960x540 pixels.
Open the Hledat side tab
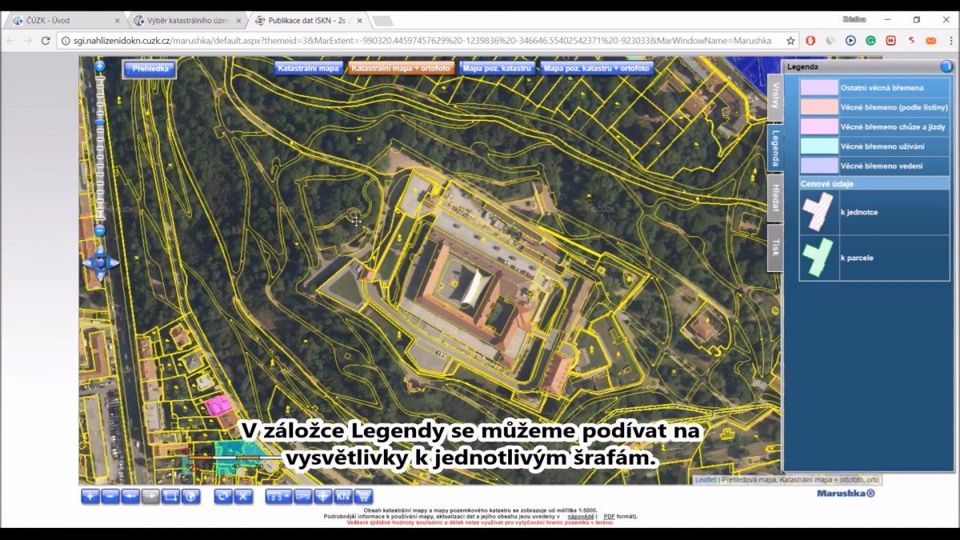pos(774,199)
